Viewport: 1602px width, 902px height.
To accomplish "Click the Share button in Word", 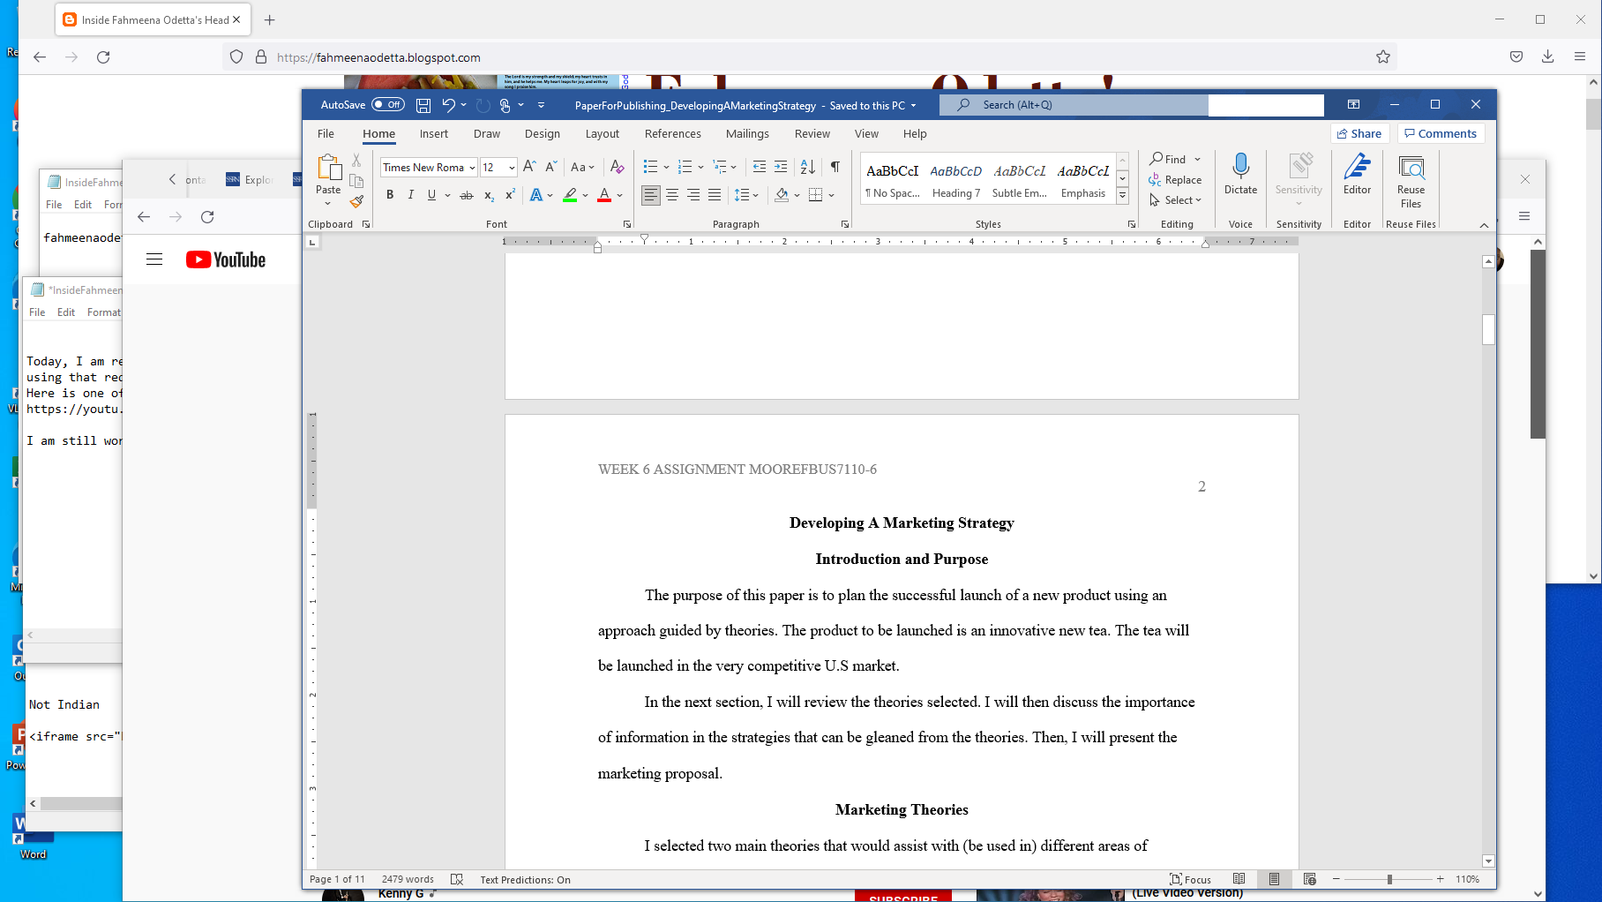I will pyautogui.click(x=1359, y=133).
